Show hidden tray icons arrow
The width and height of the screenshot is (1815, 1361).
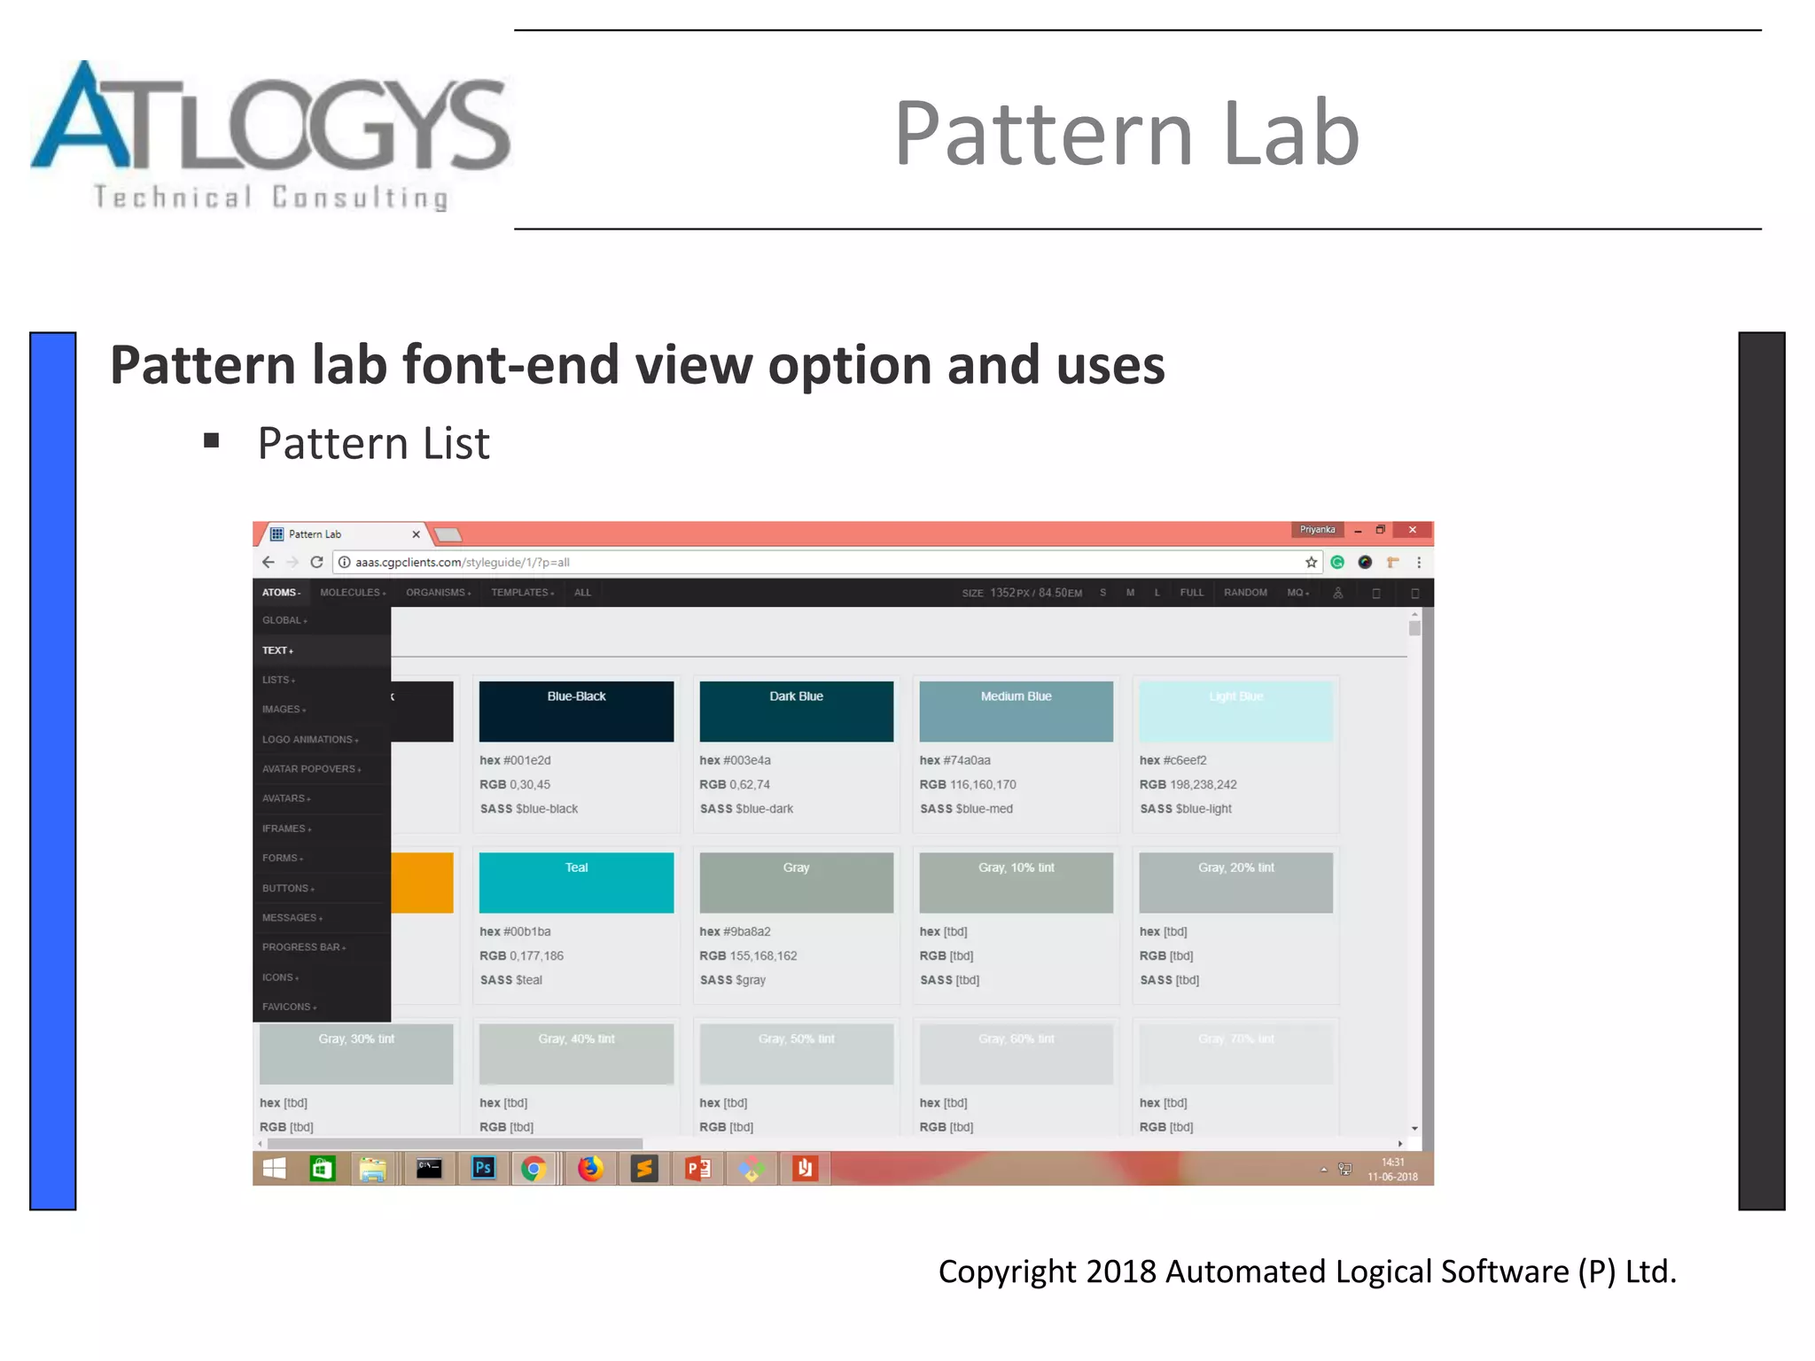[x=1324, y=1170]
